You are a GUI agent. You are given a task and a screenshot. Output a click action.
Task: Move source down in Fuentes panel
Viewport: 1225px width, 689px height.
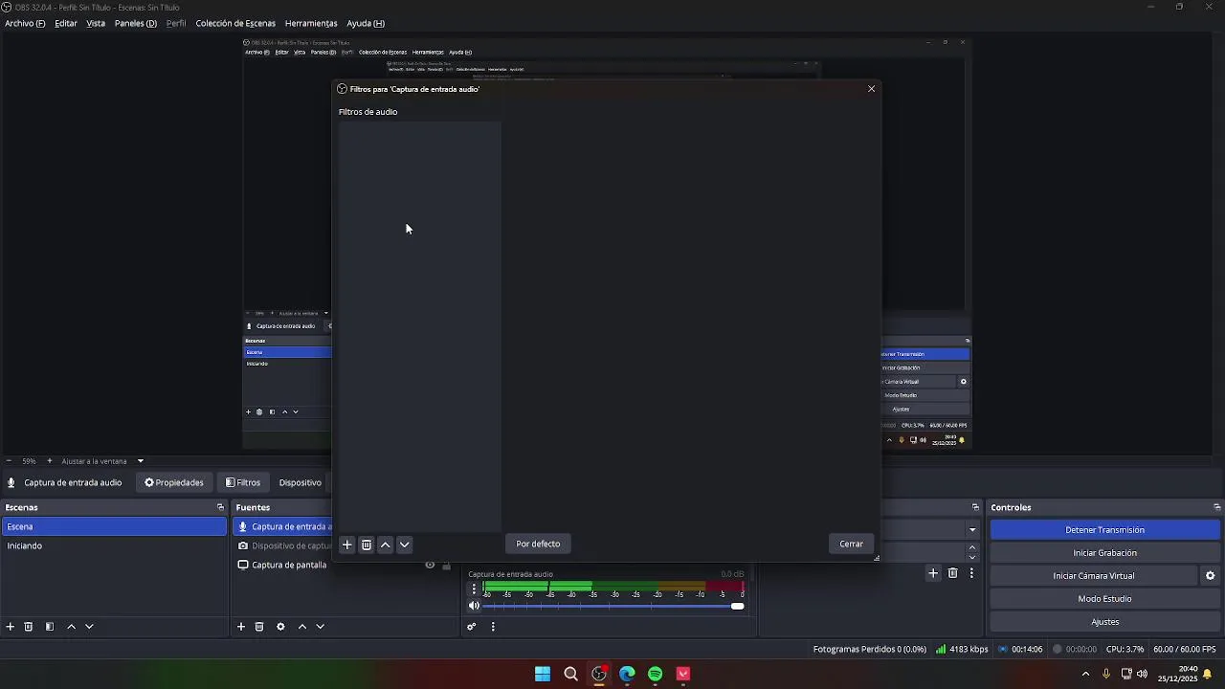point(321,627)
